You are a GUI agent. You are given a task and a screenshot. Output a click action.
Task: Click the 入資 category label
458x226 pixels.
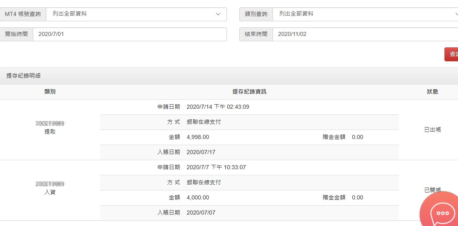[x=50, y=192]
